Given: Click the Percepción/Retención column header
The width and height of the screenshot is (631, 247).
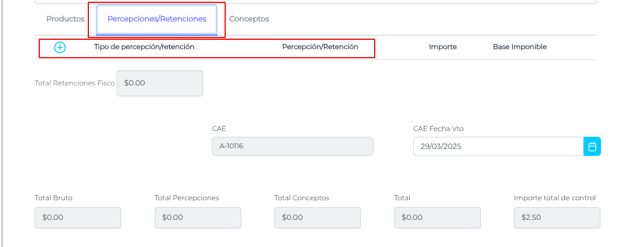Looking at the screenshot, I should tap(320, 47).
